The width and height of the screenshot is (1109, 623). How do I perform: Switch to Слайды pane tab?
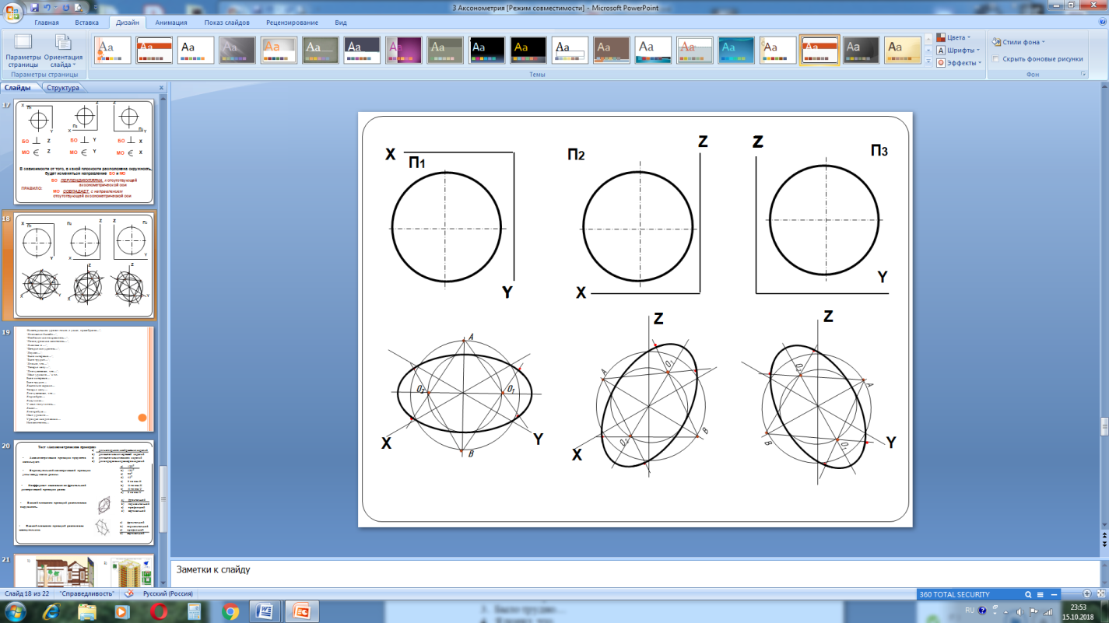click(x=18, y=88)
